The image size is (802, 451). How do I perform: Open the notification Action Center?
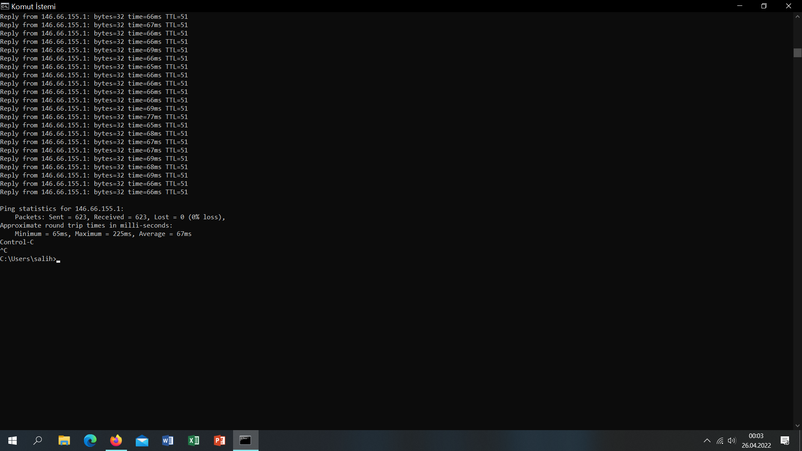pos(785,441)
